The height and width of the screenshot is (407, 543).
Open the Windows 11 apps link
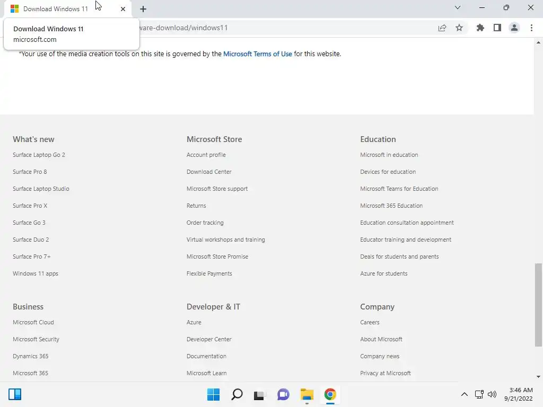pyautogui.click(x=36, y=273)
